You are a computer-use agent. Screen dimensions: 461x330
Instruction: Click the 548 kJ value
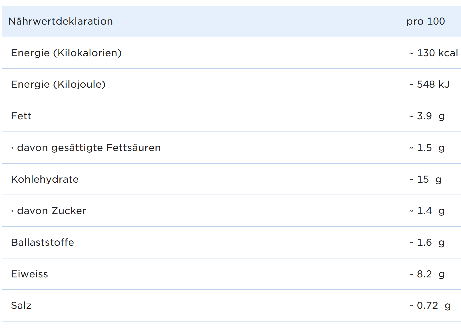[429, 85]
